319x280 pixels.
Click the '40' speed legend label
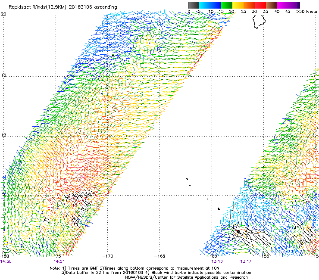point(277,12)
